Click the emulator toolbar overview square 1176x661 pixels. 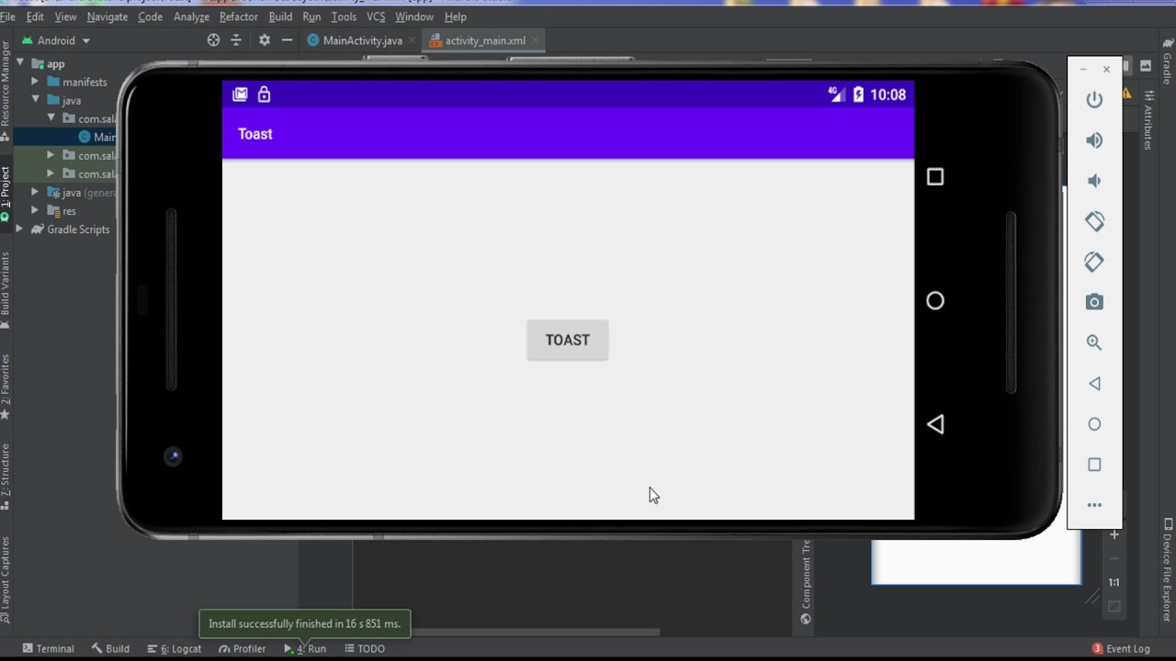(x=1094, y=465)
